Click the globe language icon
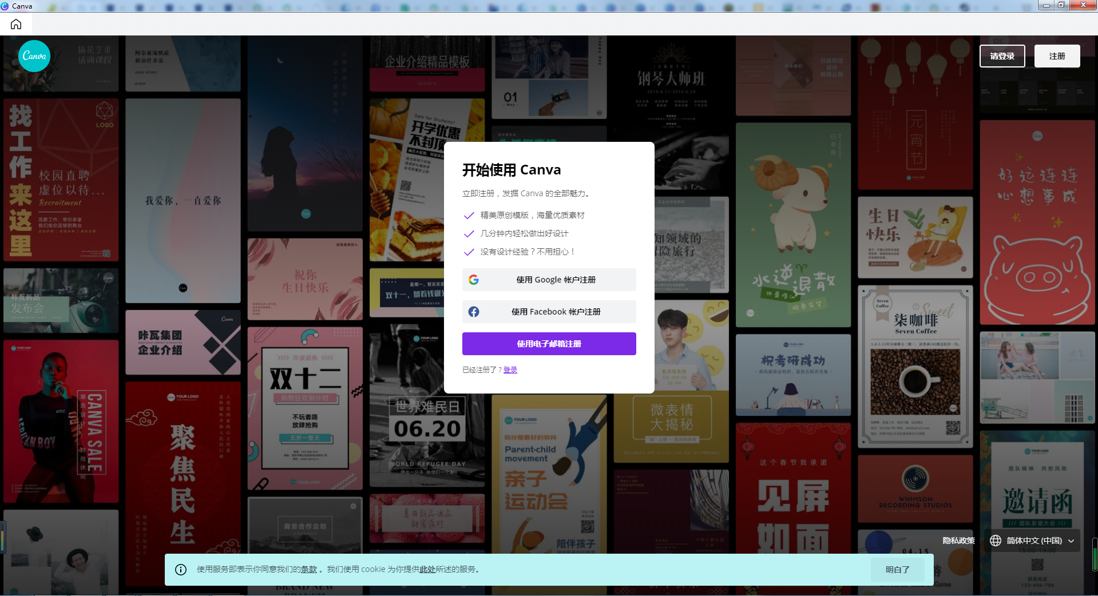The image size is (1098, 596). coord(996,541)
